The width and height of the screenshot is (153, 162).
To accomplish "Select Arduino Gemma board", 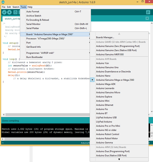I will coord(119,142).
